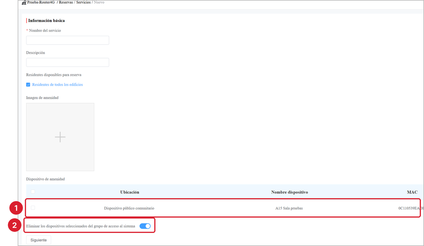The image size is (424, 246).
Task: Click the MAC column header
Action: tap(412, 192)
